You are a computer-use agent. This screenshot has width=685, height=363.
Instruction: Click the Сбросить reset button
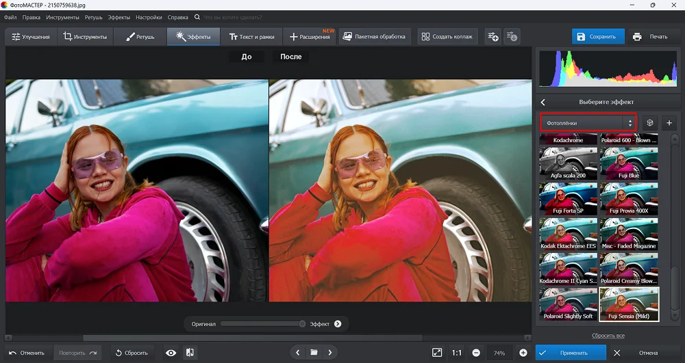coord(132,353)
